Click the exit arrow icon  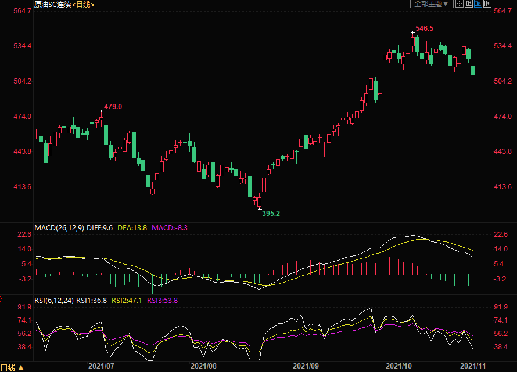[x=487, y=4]
